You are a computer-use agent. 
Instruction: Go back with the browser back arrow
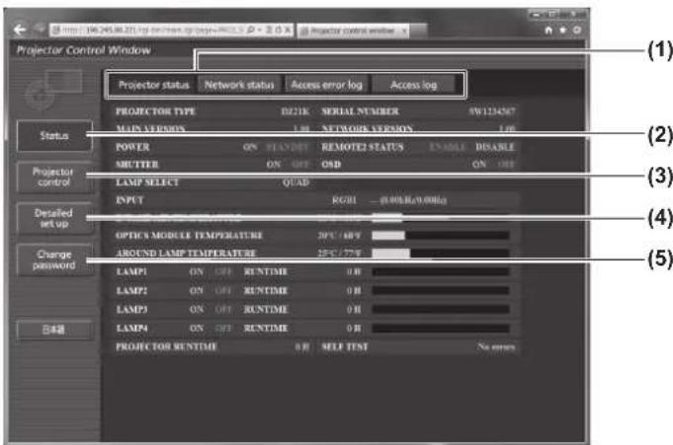tap(20, 30)
